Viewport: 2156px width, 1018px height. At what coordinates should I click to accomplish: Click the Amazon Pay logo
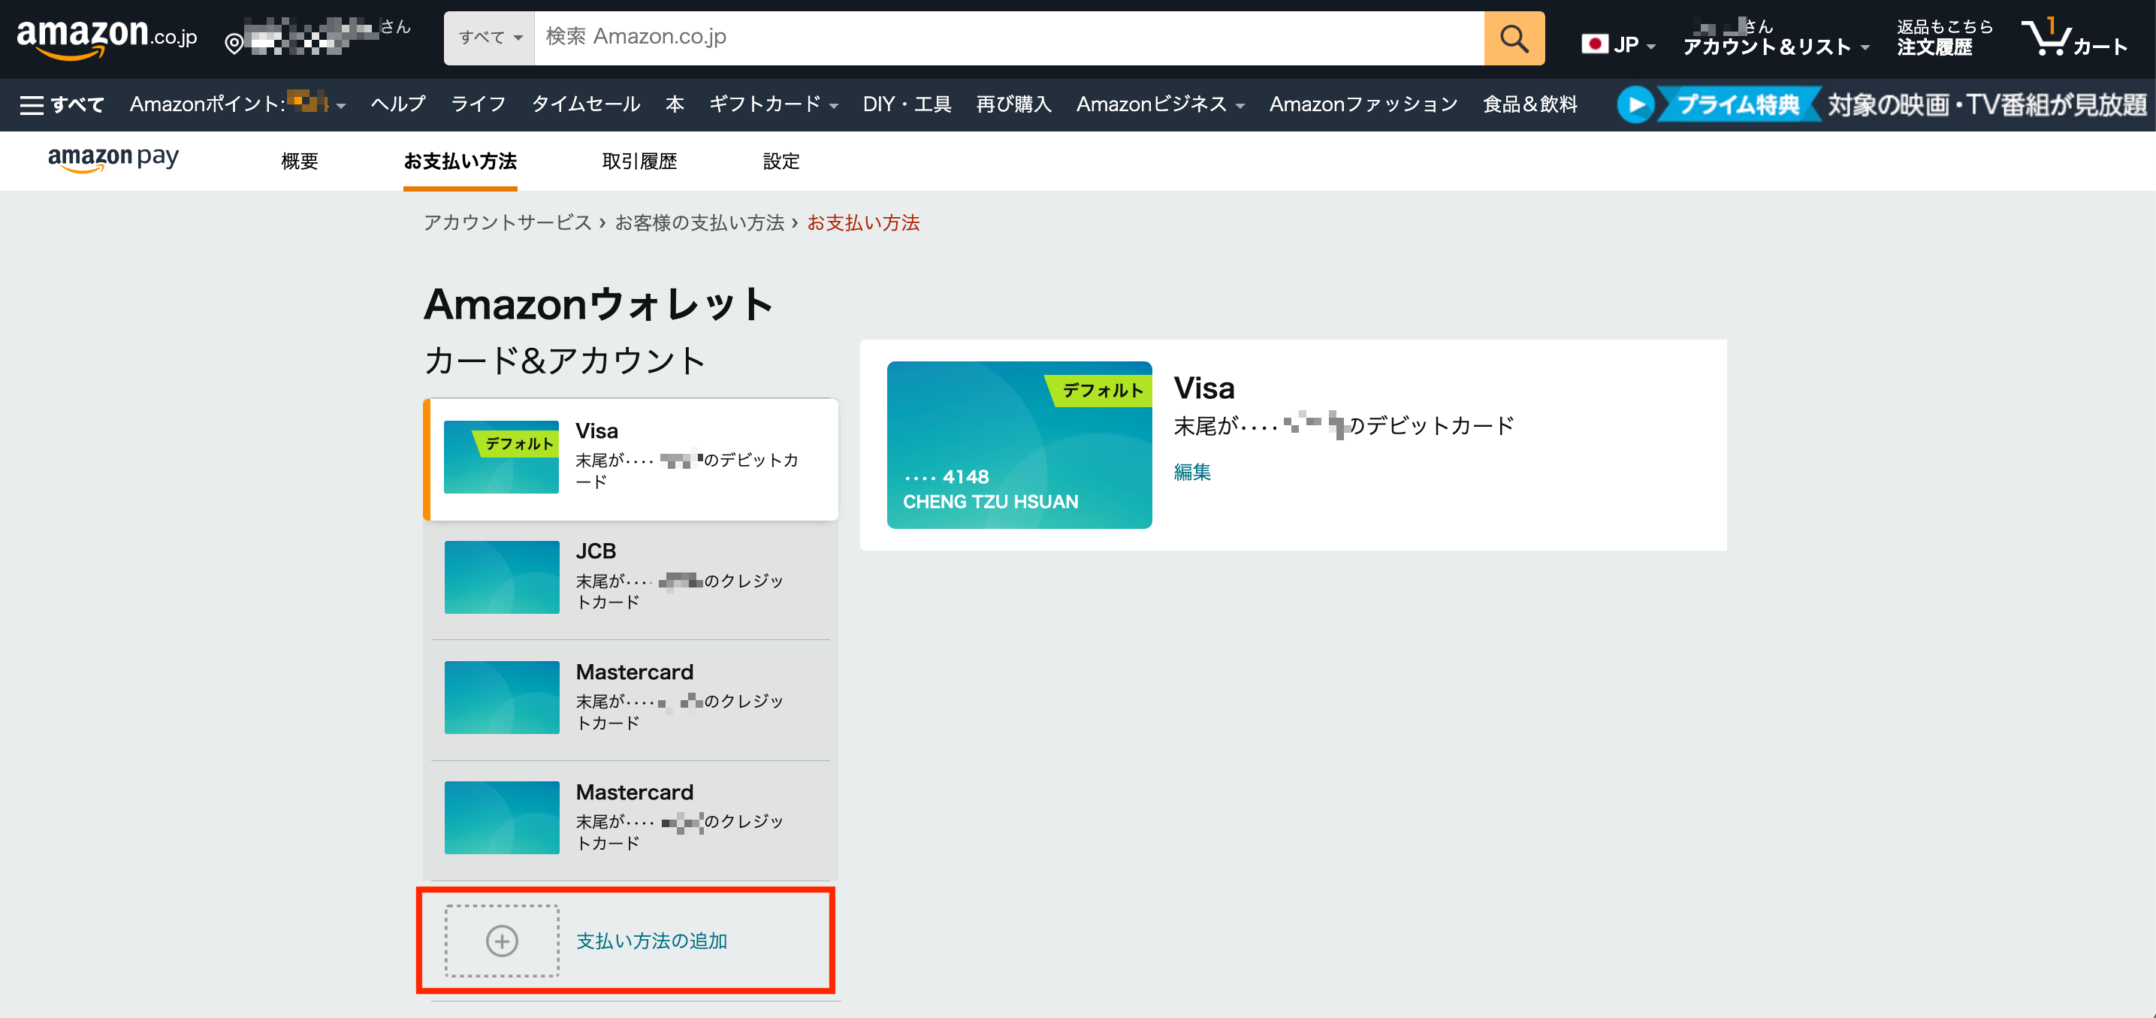coord(113,159)
